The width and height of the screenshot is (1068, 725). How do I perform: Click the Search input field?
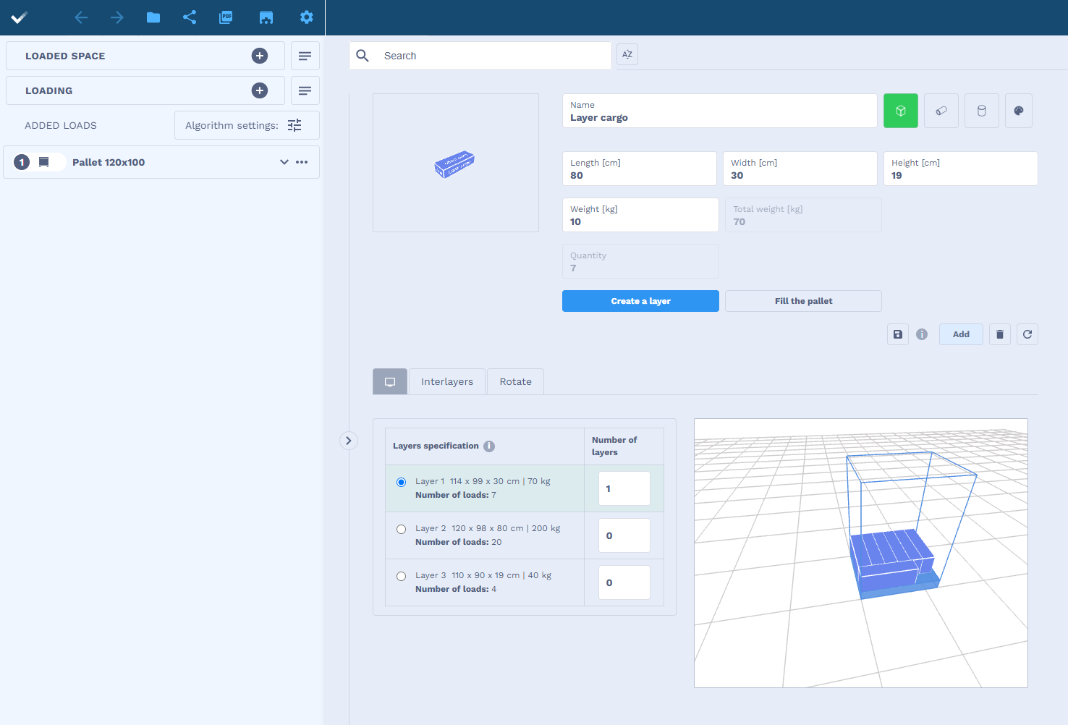pos(480,56)
